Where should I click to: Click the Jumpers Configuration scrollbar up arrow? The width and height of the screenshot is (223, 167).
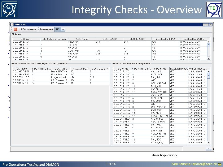[x=208, y=71]
